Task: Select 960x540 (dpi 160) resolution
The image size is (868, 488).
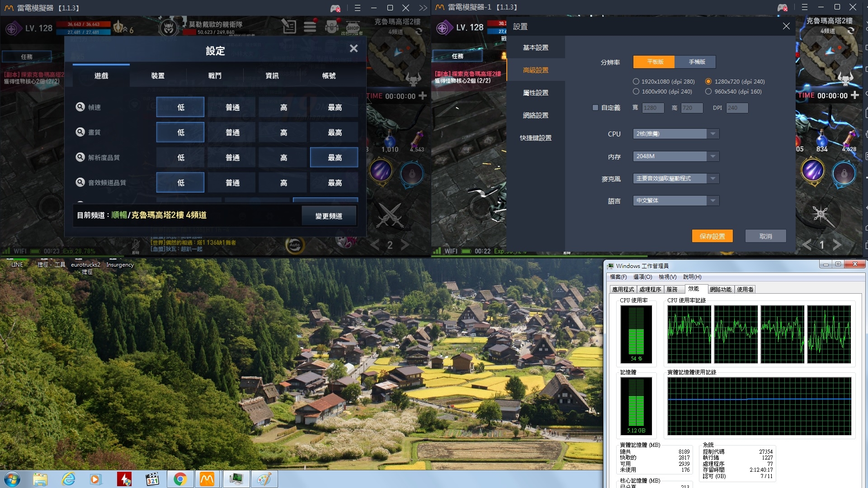Action: (733, 91)
